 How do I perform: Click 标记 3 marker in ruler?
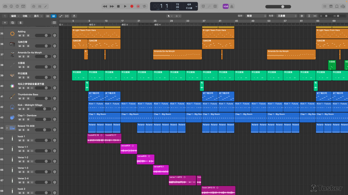125,25
